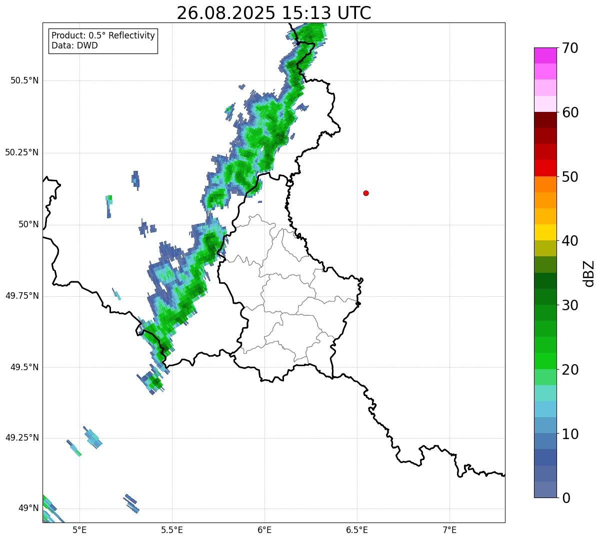Click the 49.25°N latitude label
The width and height of the screenshot is (601, 540).
point(22,438)
